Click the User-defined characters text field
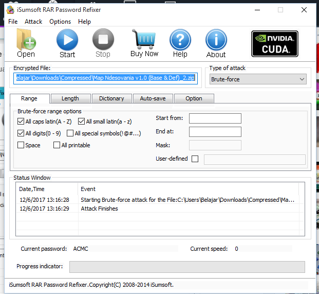This screenshot has width=319, height=294. click(x=255, y=160)
